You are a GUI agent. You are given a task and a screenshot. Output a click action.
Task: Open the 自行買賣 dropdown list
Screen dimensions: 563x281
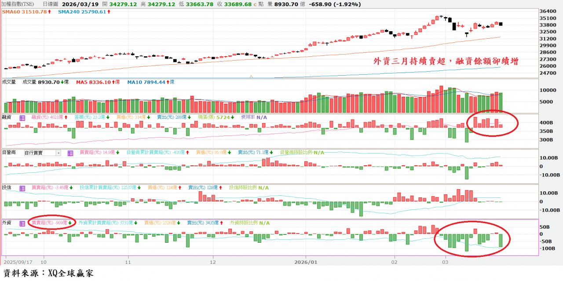click(40, 153)
